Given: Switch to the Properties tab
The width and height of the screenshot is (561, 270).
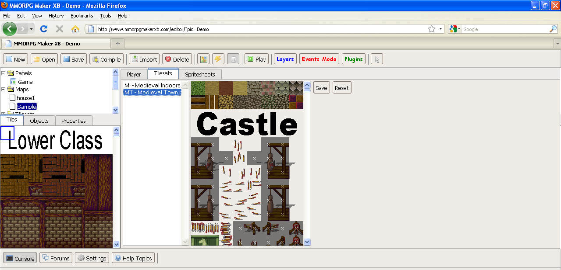Looking at the screenshot, I should (74, 121).
